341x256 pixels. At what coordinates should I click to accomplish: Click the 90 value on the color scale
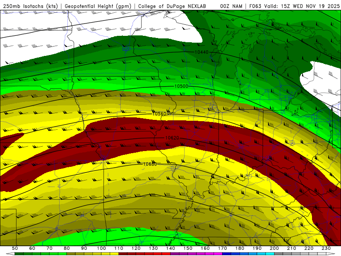84,248
